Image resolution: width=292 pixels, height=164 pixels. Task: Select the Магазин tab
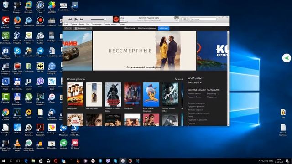pos(163,28)
